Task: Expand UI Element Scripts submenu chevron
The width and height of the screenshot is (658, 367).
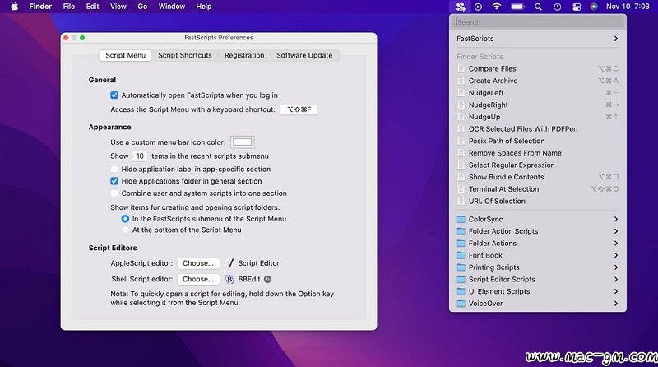Action: 615,291
